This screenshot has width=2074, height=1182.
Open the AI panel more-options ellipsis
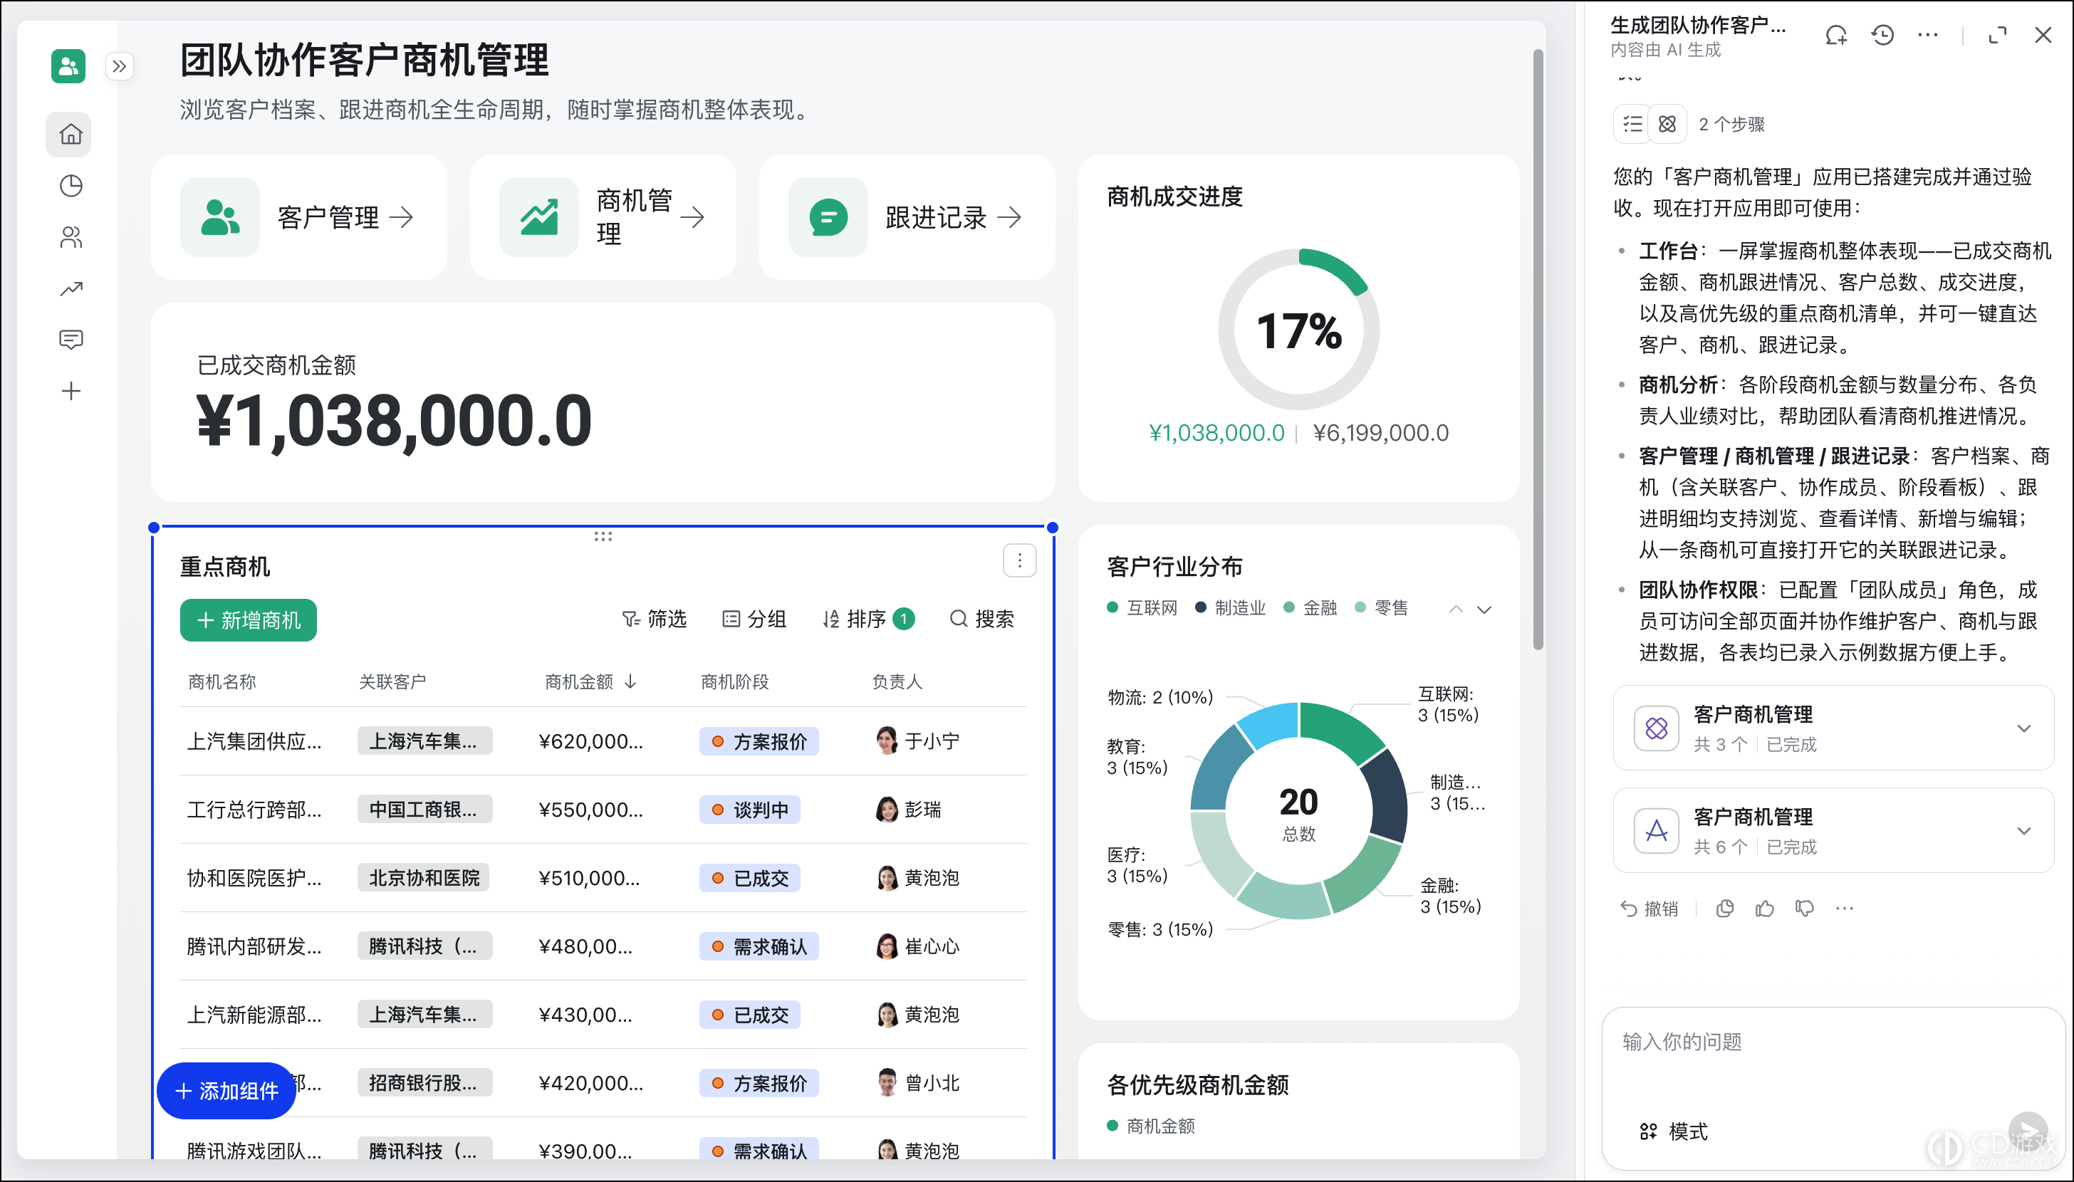[x=1928, y=35]
